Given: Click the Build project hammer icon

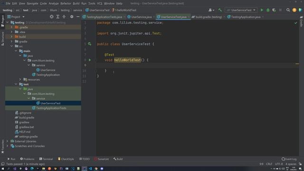Looking at the screenshot, I should pos(220,10).
